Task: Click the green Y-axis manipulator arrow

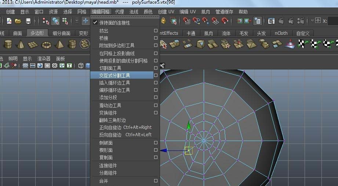Action: (189, 125)
